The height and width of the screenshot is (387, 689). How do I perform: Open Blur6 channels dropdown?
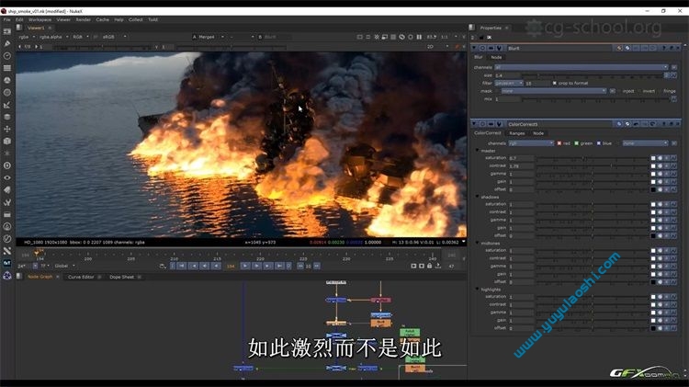click(582, 67)
